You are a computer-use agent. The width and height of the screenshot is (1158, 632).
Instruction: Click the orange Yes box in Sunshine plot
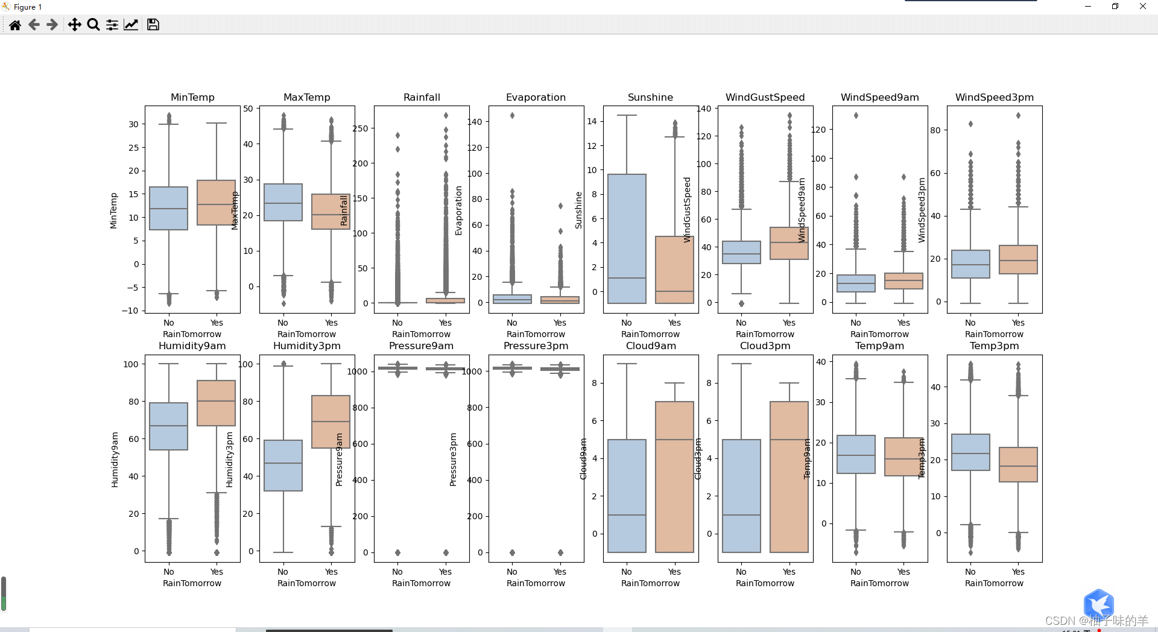[x=674, y=270]
